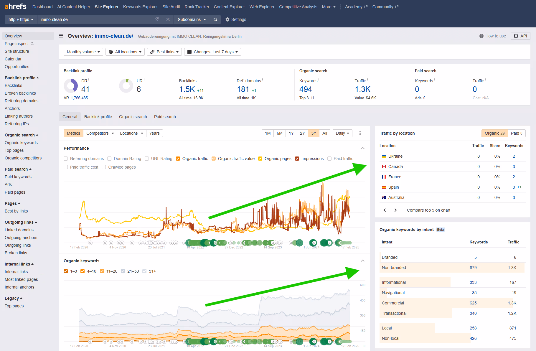Open Keywords Explorer from top menu

[140, 7]
